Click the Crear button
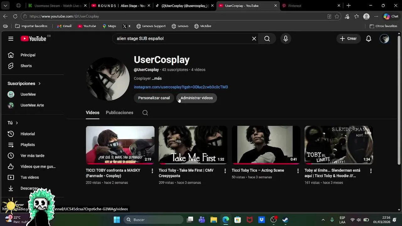 coord(348,39)
